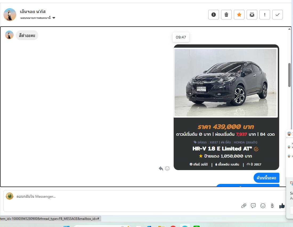Click scroll-up arrow of chat pane
Viewport: 293px width, 227px height.
coord(290,29)
